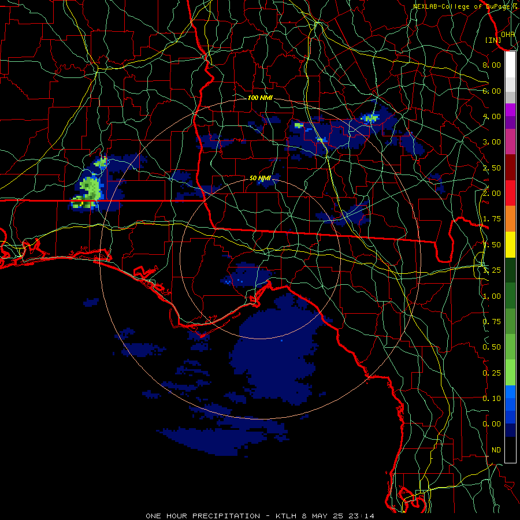Select the 2.50 legend value

click(x=492, y=168)
